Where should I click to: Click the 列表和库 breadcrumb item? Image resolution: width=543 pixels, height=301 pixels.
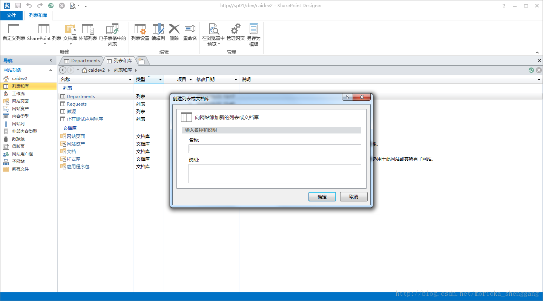click(123, 70)
